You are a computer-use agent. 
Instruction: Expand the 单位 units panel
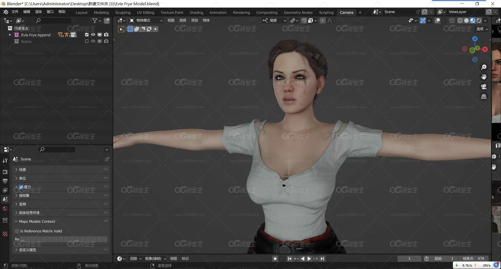click(61, 178)
